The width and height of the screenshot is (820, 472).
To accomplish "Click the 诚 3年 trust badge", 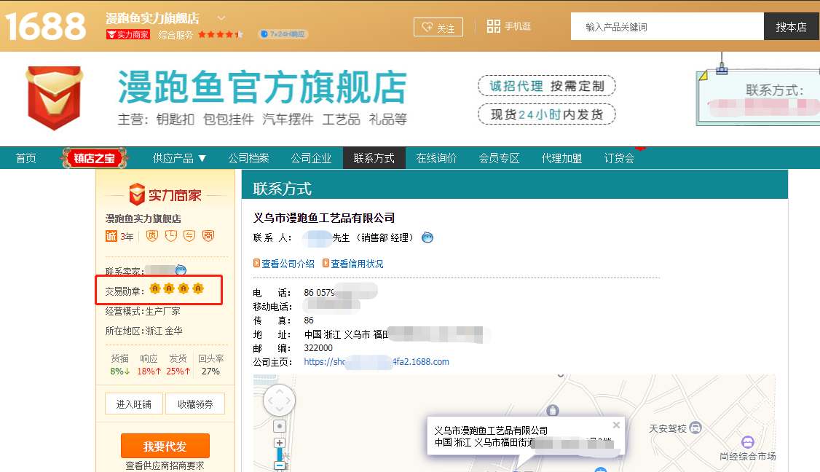I will point(119,236).
